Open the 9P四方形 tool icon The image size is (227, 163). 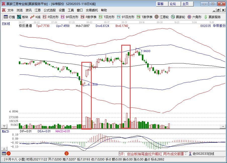(x=63, y=17)
